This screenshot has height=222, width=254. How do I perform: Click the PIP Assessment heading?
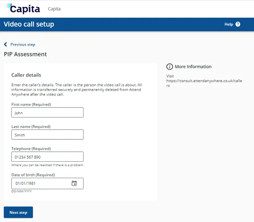pos(25,54)
